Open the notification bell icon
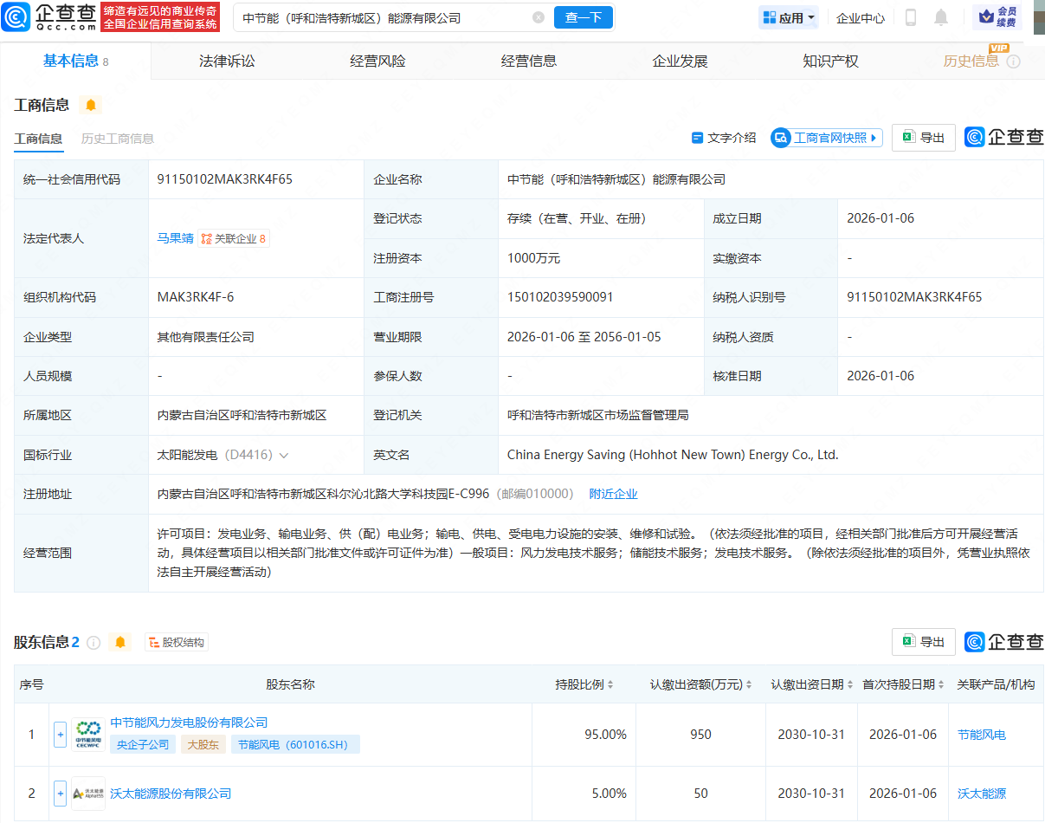Viewport: 1045px width, 823px height. 940,16
